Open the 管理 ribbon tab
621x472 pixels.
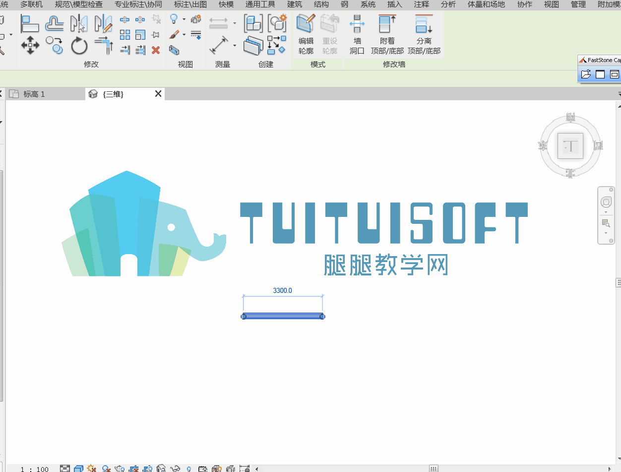(x=578, y=4)
